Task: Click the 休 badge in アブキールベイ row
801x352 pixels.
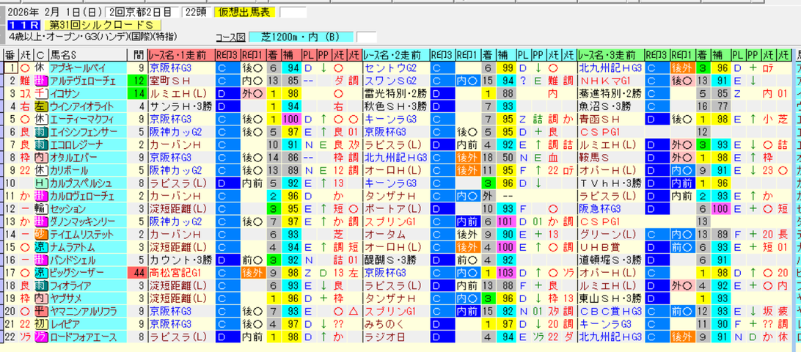Action: click(x=40, y=67)
